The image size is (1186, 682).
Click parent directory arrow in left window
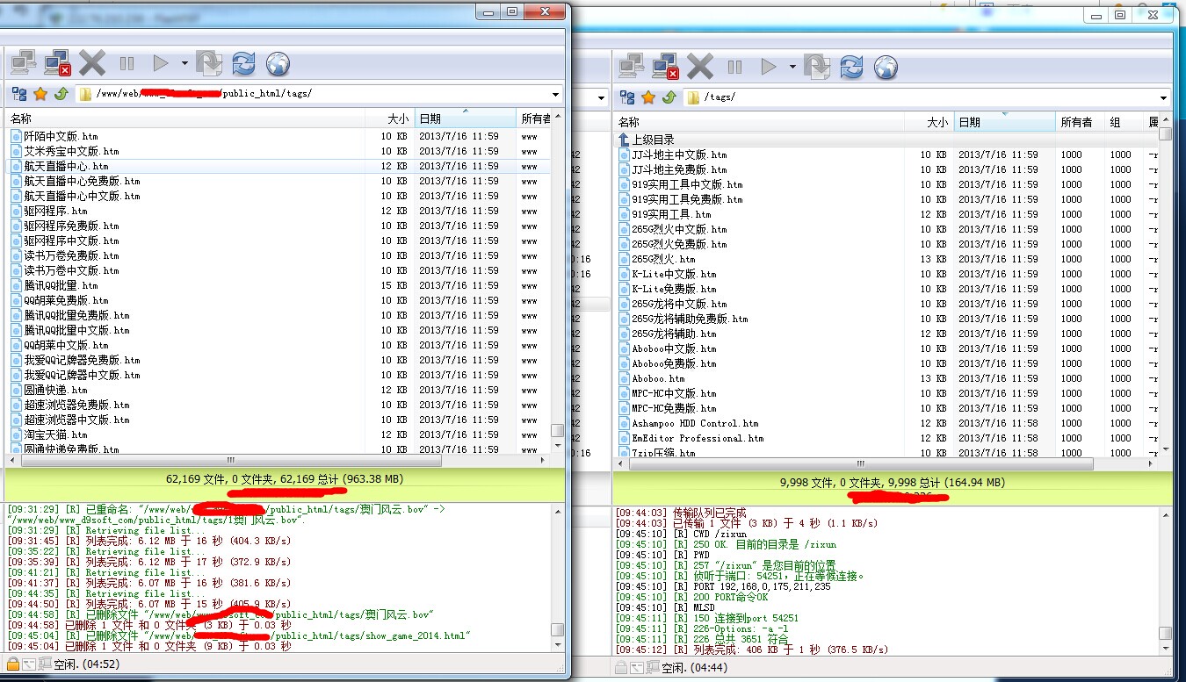pyautogui.click(x=61, y=94)
